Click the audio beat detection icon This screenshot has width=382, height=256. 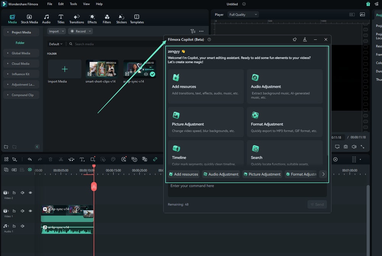71,159
